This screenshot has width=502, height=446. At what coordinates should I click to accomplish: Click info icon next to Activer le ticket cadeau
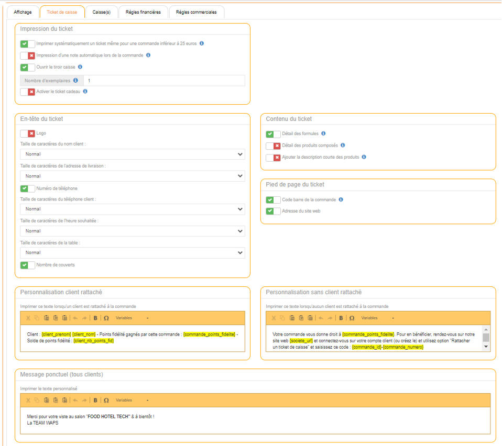coord(85,91)
